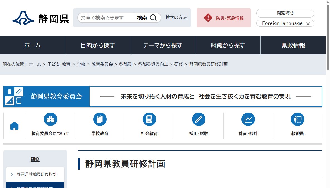
Task: Go to 子ども・教育 breadcrumb link
Action: [59, 64]
